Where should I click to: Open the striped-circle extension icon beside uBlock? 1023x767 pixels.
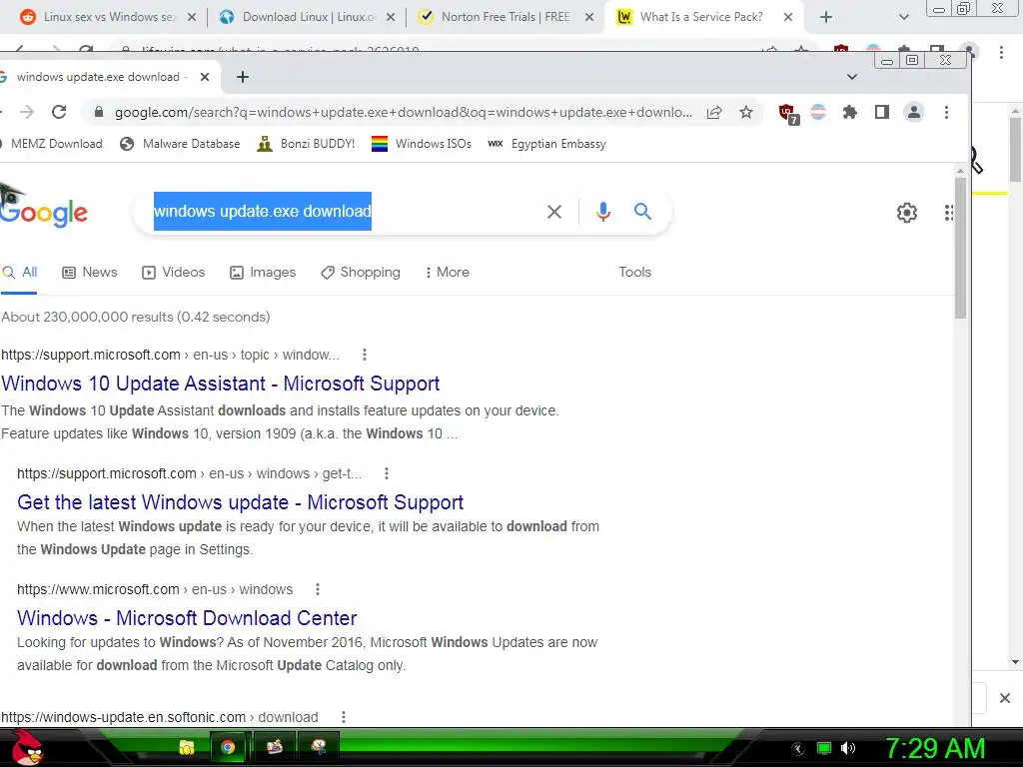click(x=817, y=112)
